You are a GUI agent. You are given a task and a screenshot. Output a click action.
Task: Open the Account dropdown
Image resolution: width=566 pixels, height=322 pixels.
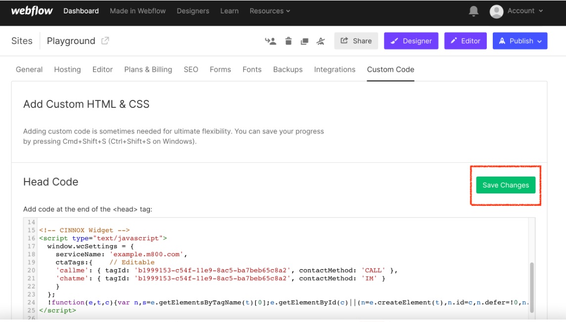524,11
